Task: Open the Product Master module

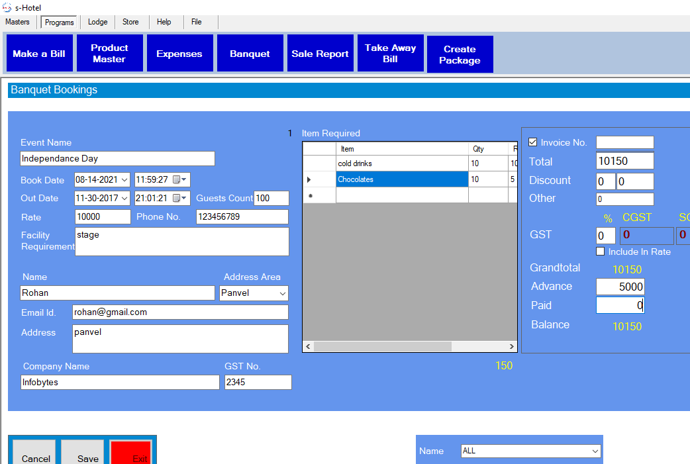Action: [109, 54]
